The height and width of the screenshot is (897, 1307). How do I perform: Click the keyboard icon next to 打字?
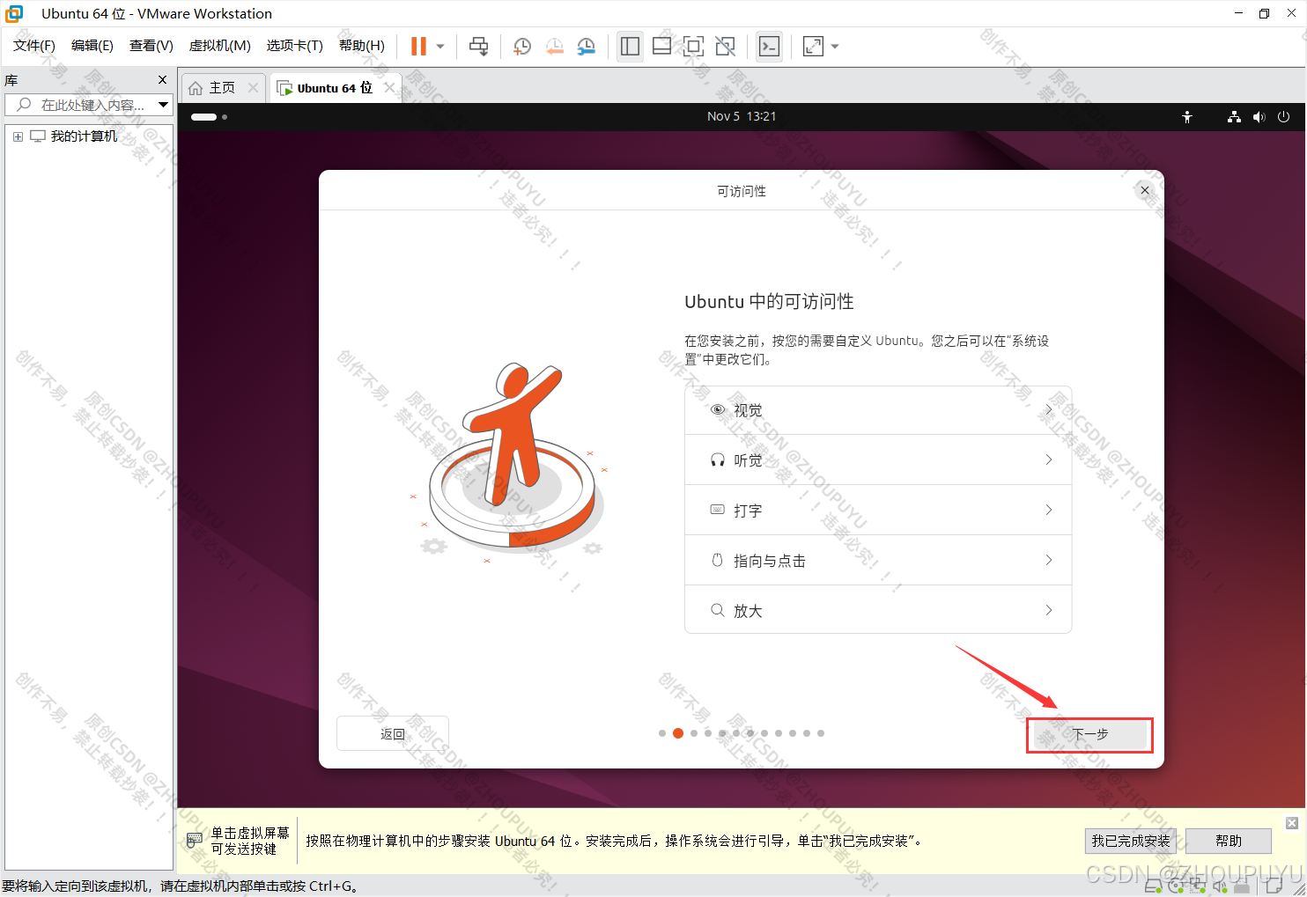(718, 510)
